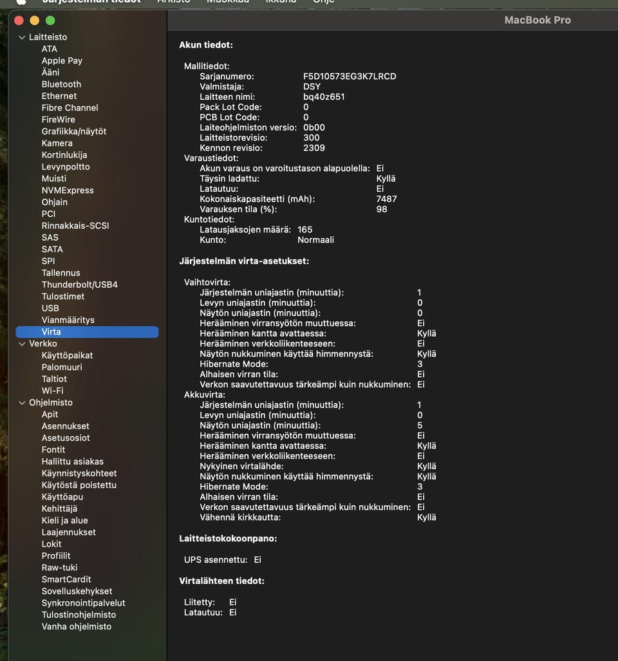The width and height of the screenshot is (618, 661).
Task: Click the device name bq40z651
Action: 324,97
